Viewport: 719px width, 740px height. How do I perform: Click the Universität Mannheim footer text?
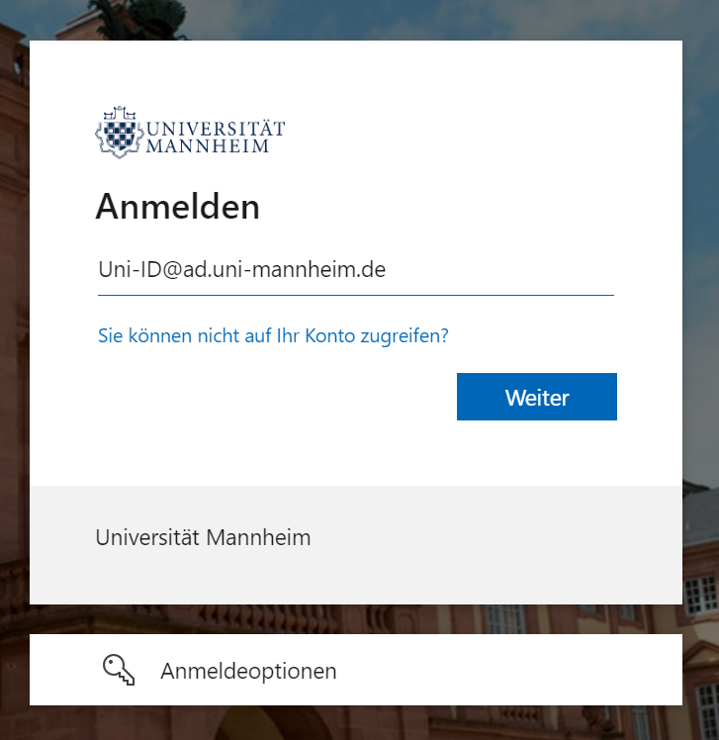click(204, 537)
